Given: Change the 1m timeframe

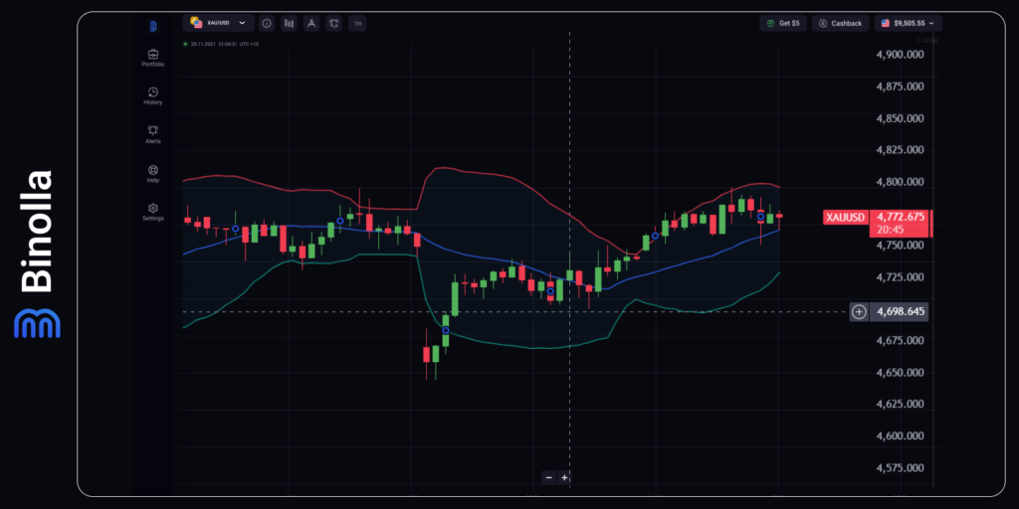Looking at the screenshot, I should (357, 24).
